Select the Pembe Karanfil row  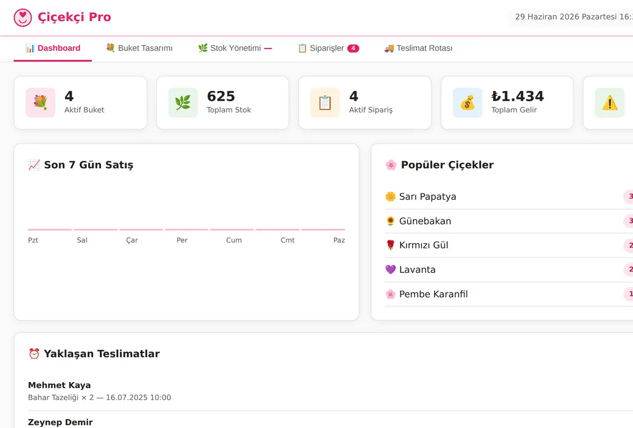tap(509, 294)
